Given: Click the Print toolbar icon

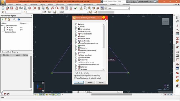Looking at the screenshot, I should tap(17, 8).
